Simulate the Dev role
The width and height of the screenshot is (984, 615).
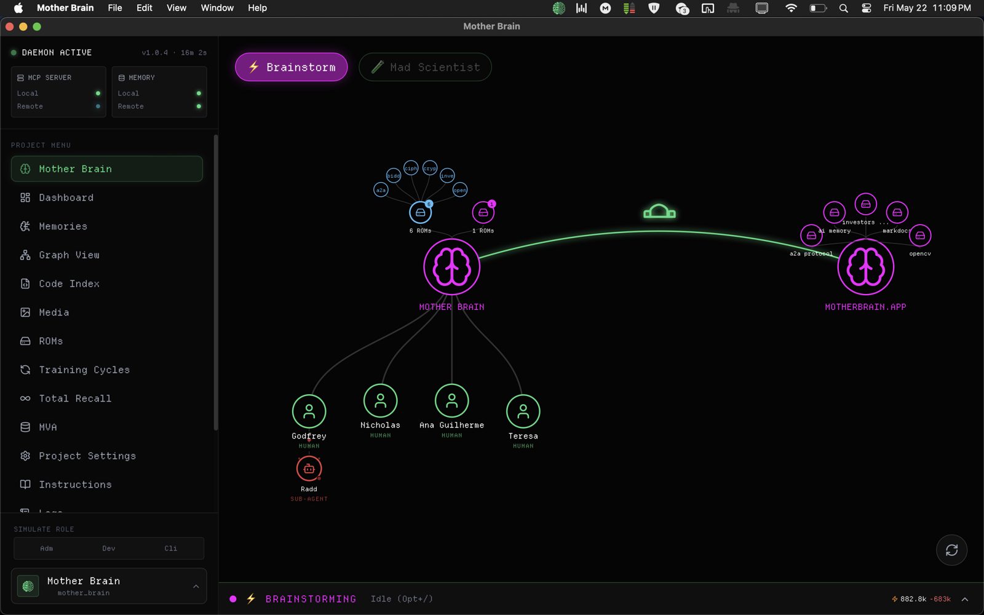point(109,548)
